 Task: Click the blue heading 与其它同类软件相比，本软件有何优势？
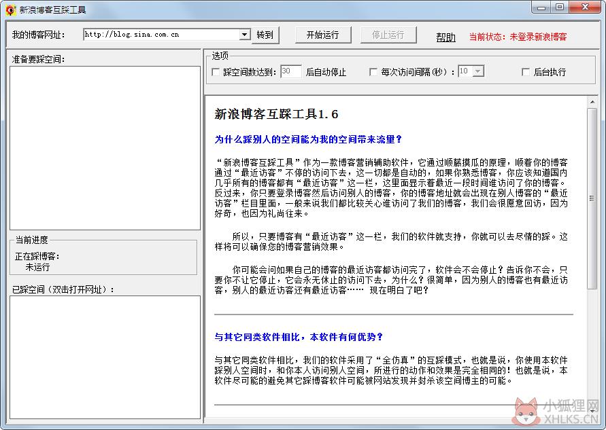coord(299,338)
